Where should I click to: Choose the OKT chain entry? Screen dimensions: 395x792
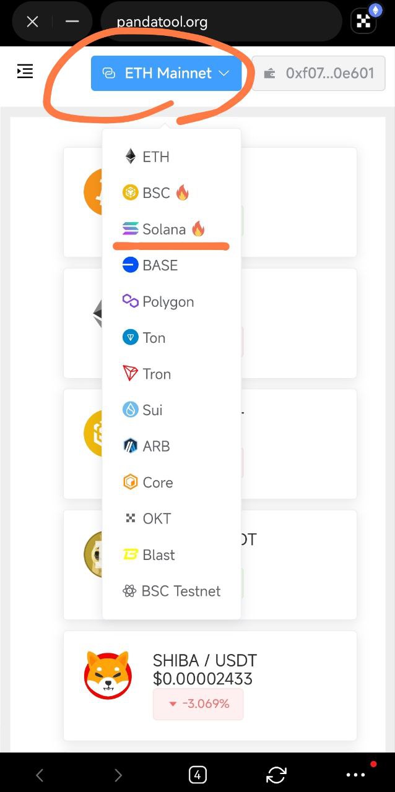point(155,518)
